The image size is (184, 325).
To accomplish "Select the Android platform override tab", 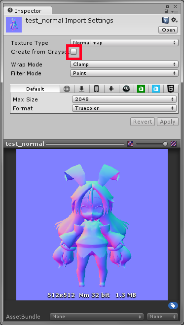I will pos(111,89).
